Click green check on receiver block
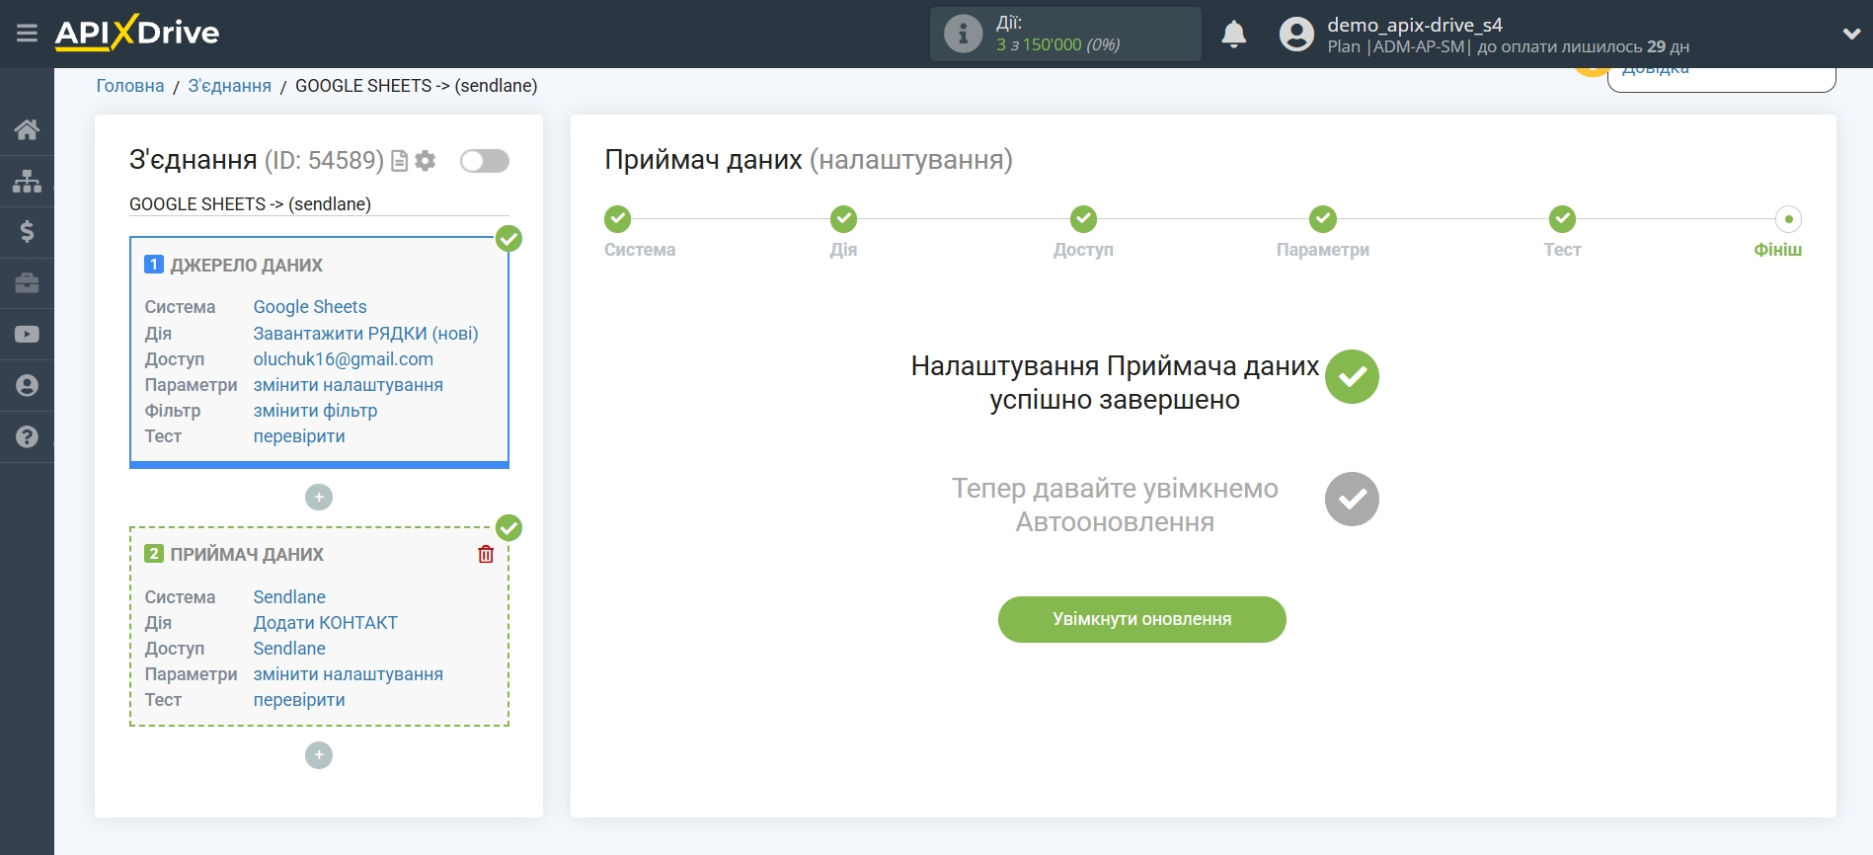The width and height of the screenshot is (1873, 855). [x=508, y=527]
